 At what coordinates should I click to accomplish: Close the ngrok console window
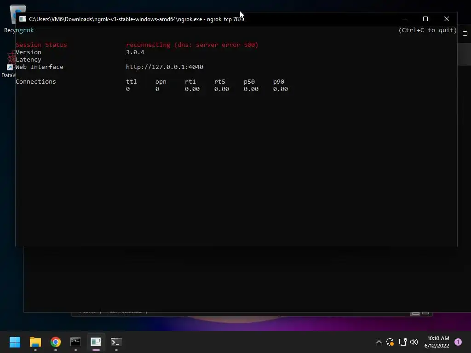447,19
